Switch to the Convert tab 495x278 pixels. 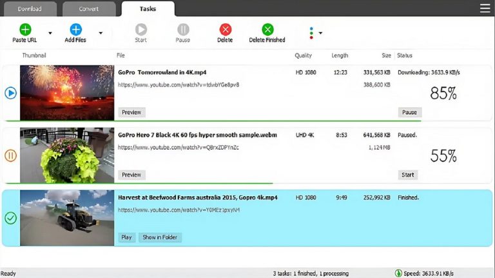[88, 9]
